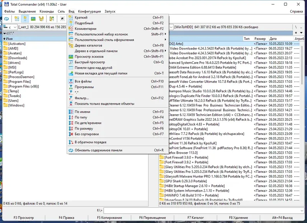Expand Пользовательский набор колонок submenu
The width and height of the screenshot is (307, 223).
118,34
